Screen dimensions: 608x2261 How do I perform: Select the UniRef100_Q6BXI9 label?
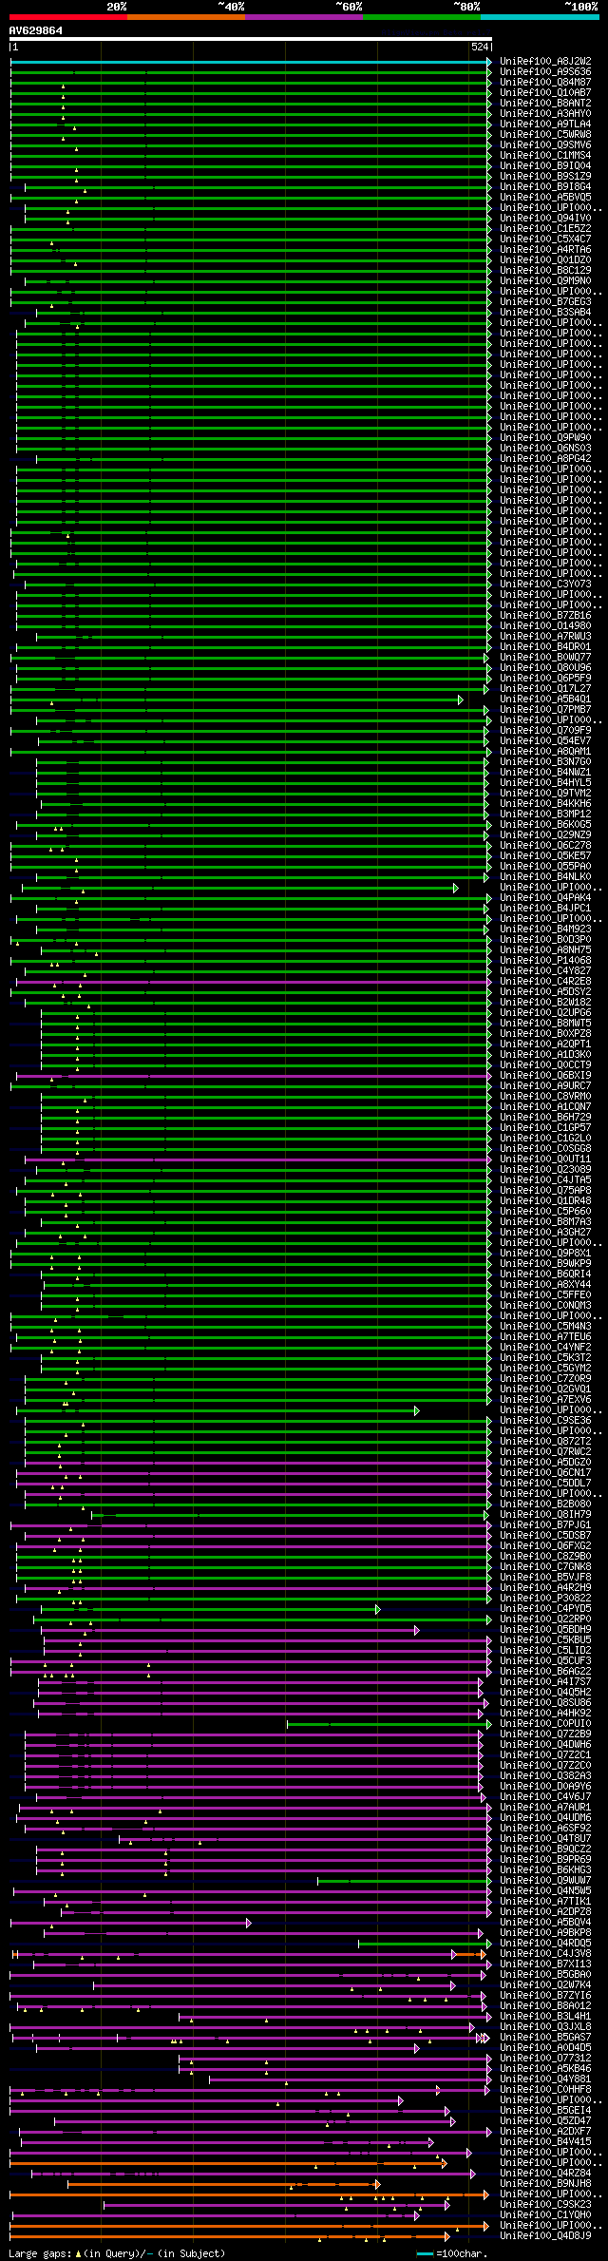tap(545, 1076)
